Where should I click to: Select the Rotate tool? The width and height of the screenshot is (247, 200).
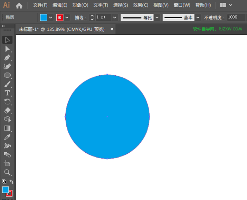(x=7, y=102)
